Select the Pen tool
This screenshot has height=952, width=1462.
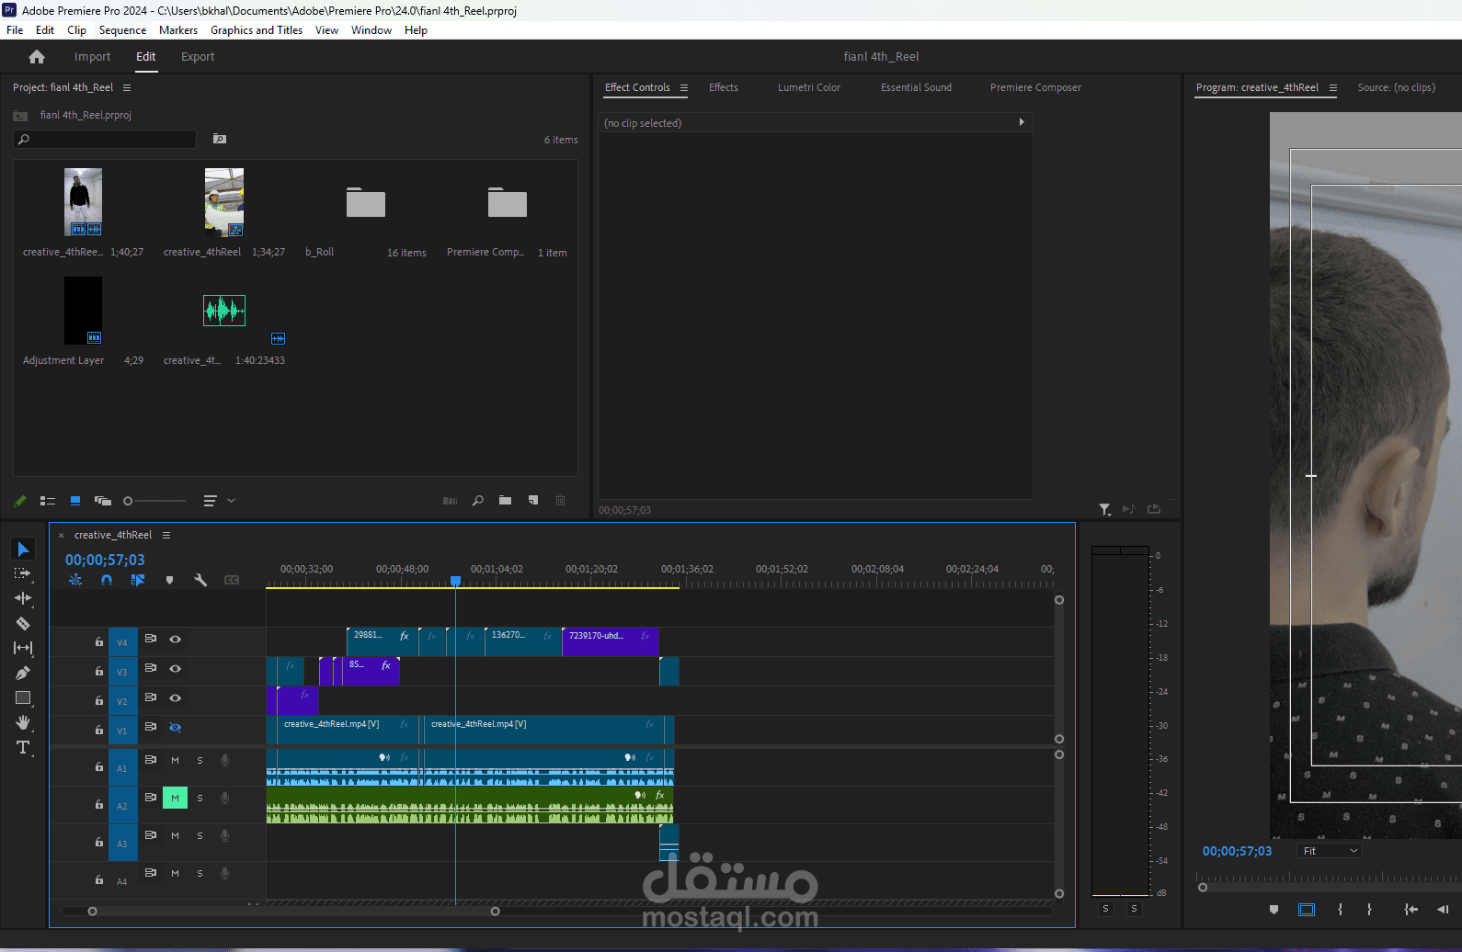[x=23, y=673]
